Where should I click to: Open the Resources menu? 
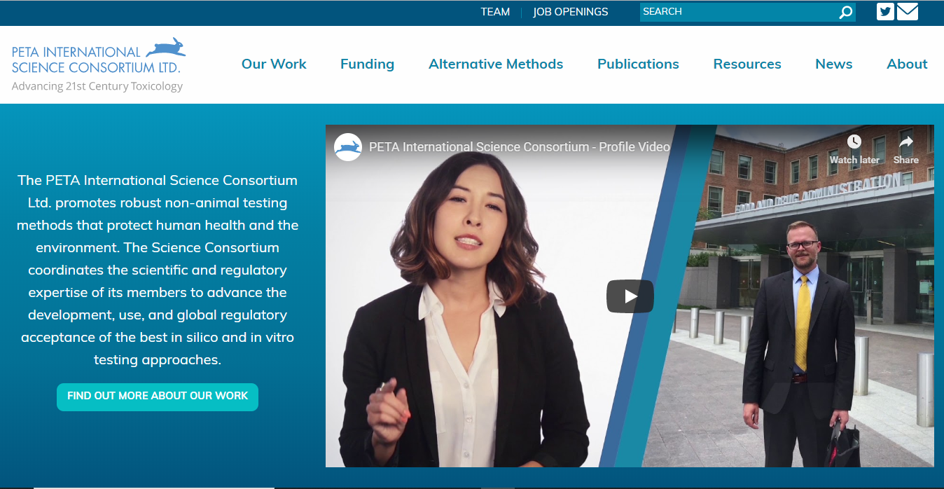747,64
